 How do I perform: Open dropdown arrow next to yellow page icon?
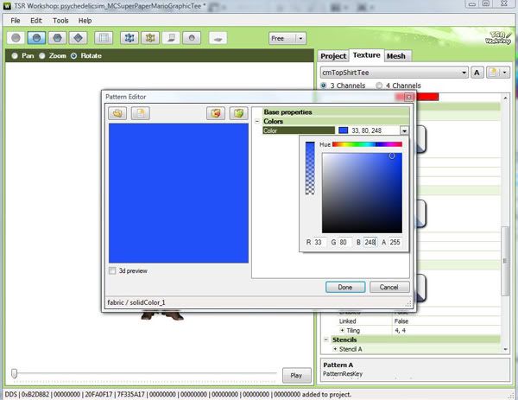tap(505, 73)
